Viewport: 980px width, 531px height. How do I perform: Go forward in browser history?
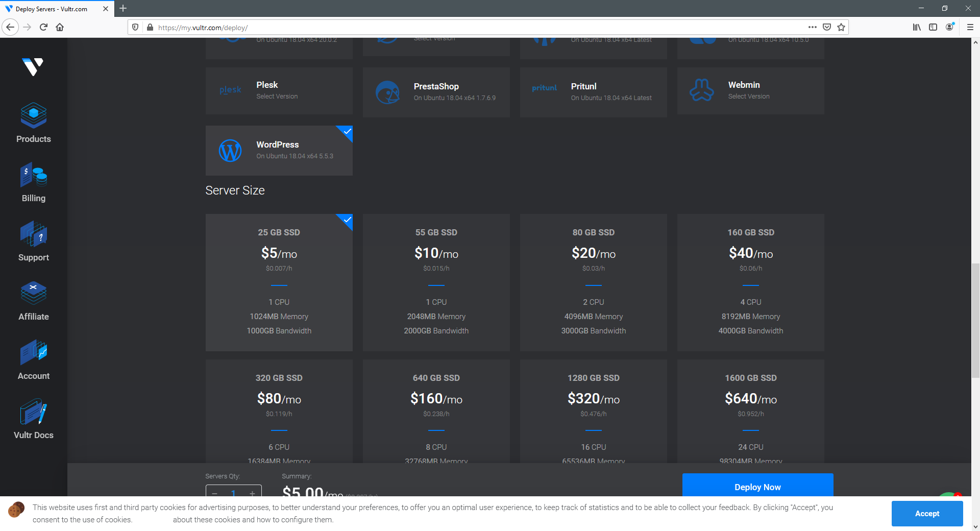(x=27, y=27)
